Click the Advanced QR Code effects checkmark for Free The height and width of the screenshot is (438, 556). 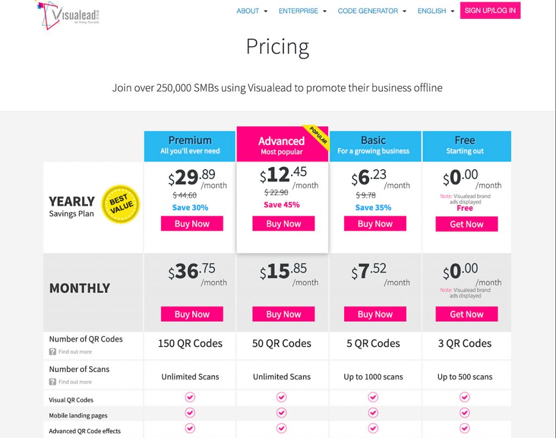pos(465,428)
